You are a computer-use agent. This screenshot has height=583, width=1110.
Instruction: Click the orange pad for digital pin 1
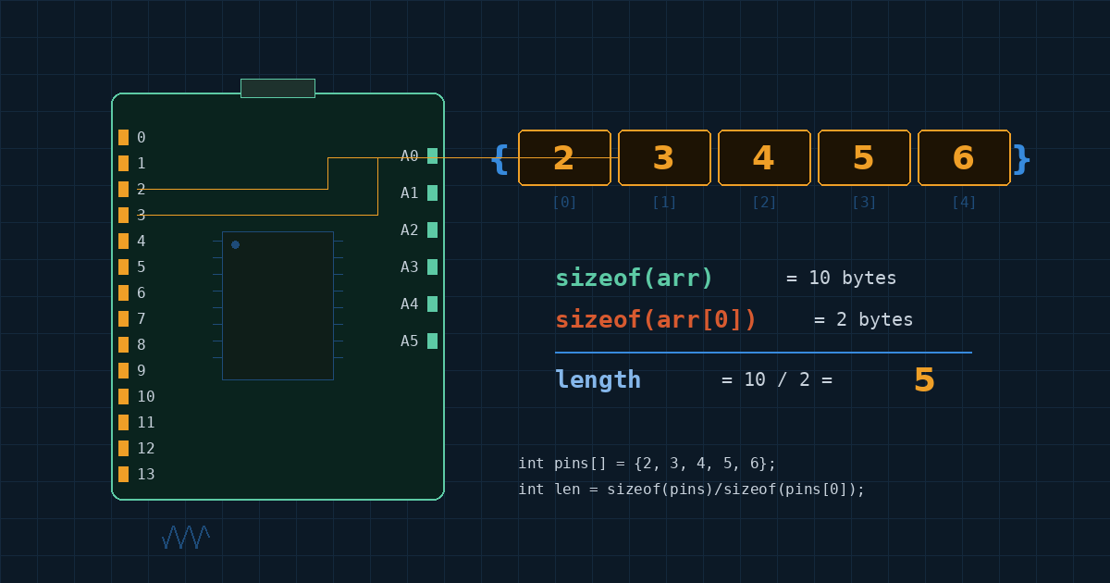pyautogui.click(x=123, y=163)
